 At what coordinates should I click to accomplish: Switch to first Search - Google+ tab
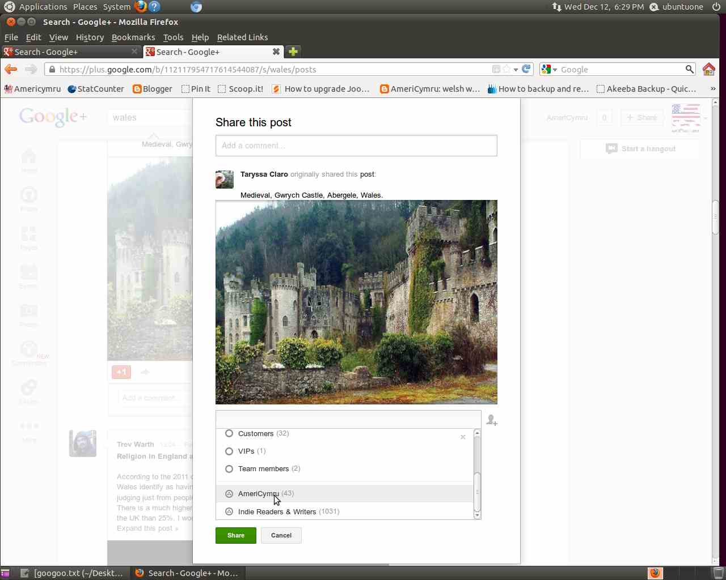pos(71,52)
